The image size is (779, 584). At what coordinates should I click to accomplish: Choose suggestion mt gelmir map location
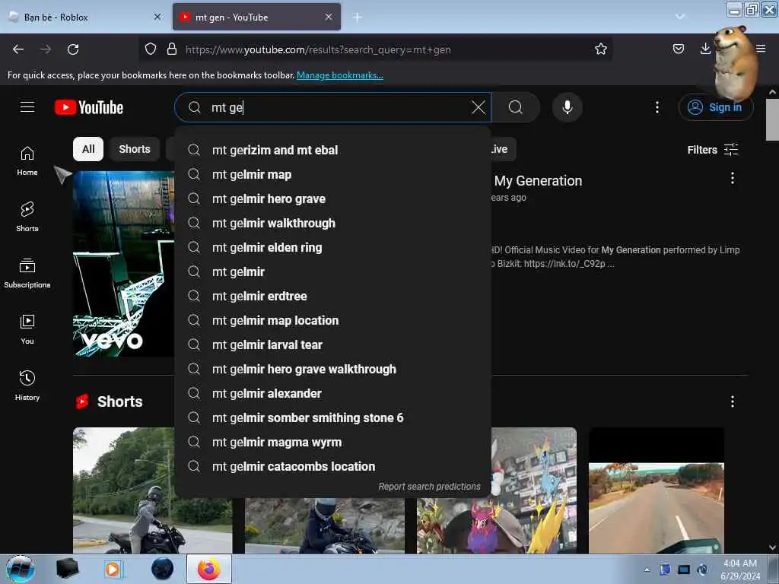coord(333,320)
